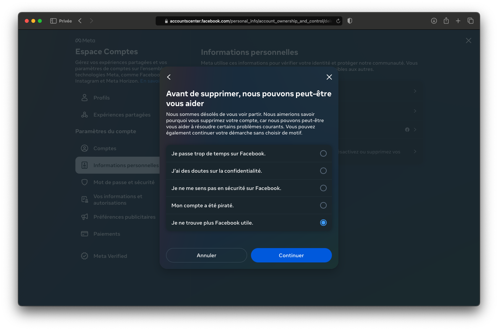Open Mot de passe et sécurité

(x=117, y=182)
